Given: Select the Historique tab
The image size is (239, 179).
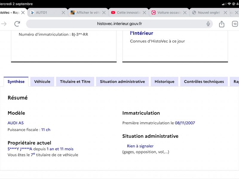Looking at the screenshot, I should [x=165, y=81].
